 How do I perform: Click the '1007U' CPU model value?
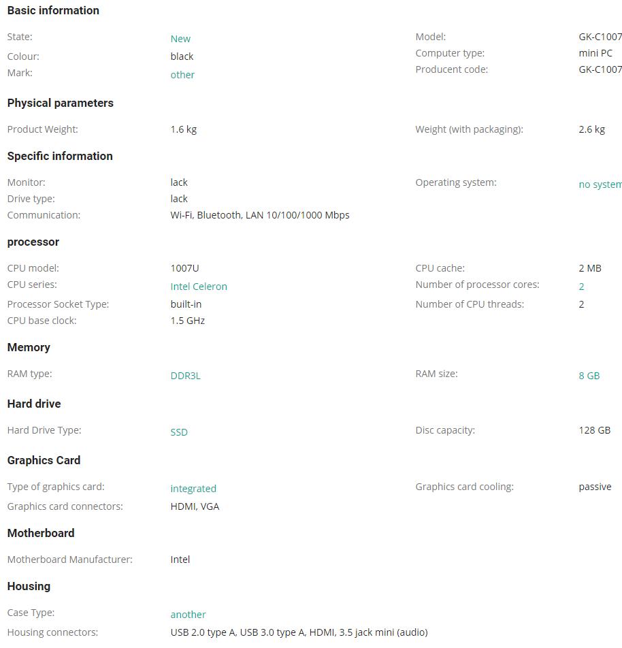tap(184, 268)
